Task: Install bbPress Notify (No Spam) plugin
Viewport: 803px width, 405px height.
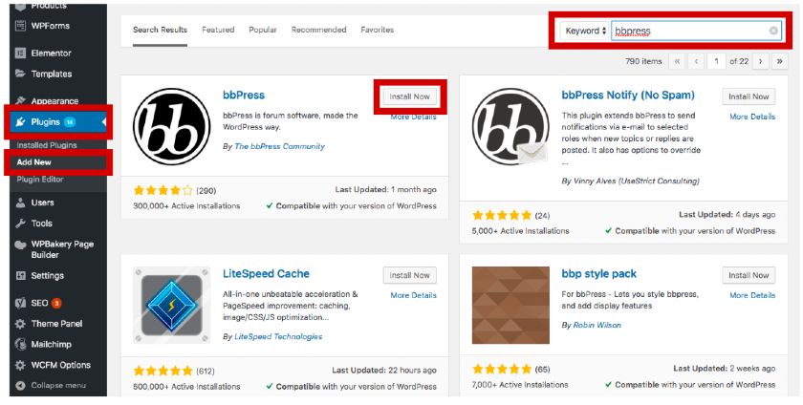Action: coord(749,96)
